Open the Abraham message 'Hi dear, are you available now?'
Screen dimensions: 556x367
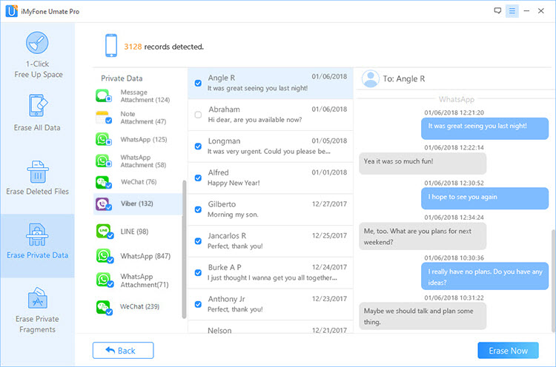(x=271, y=115)
